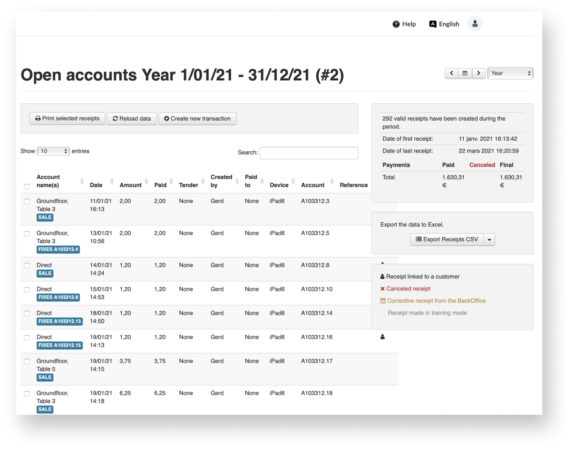
Task: Check the row for A103312.16
Action: point(27,338)
